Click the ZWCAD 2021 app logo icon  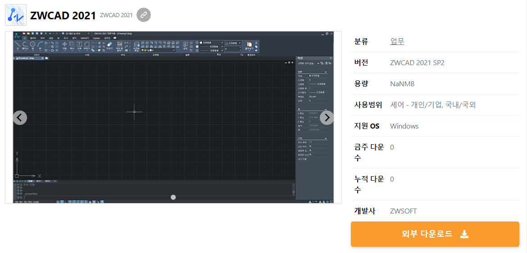tap(16, 15)
